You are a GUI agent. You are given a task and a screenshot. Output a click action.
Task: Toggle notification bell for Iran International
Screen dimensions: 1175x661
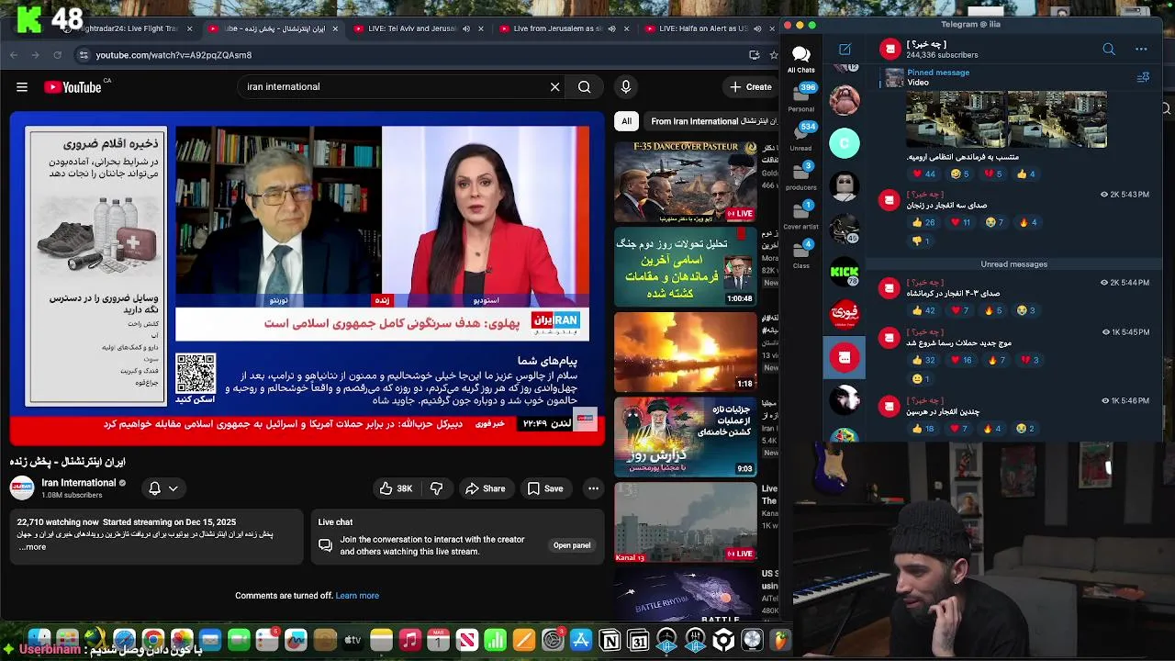pos(154,488)
